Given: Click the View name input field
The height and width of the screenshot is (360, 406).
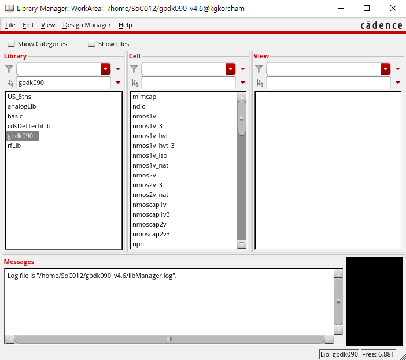Looking at the screenshot, I should (x=329, y=83).
